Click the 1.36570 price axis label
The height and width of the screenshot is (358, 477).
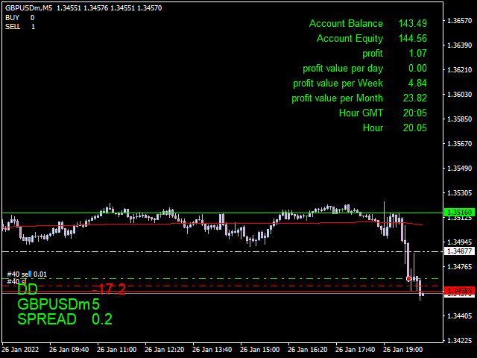[459, 20]
